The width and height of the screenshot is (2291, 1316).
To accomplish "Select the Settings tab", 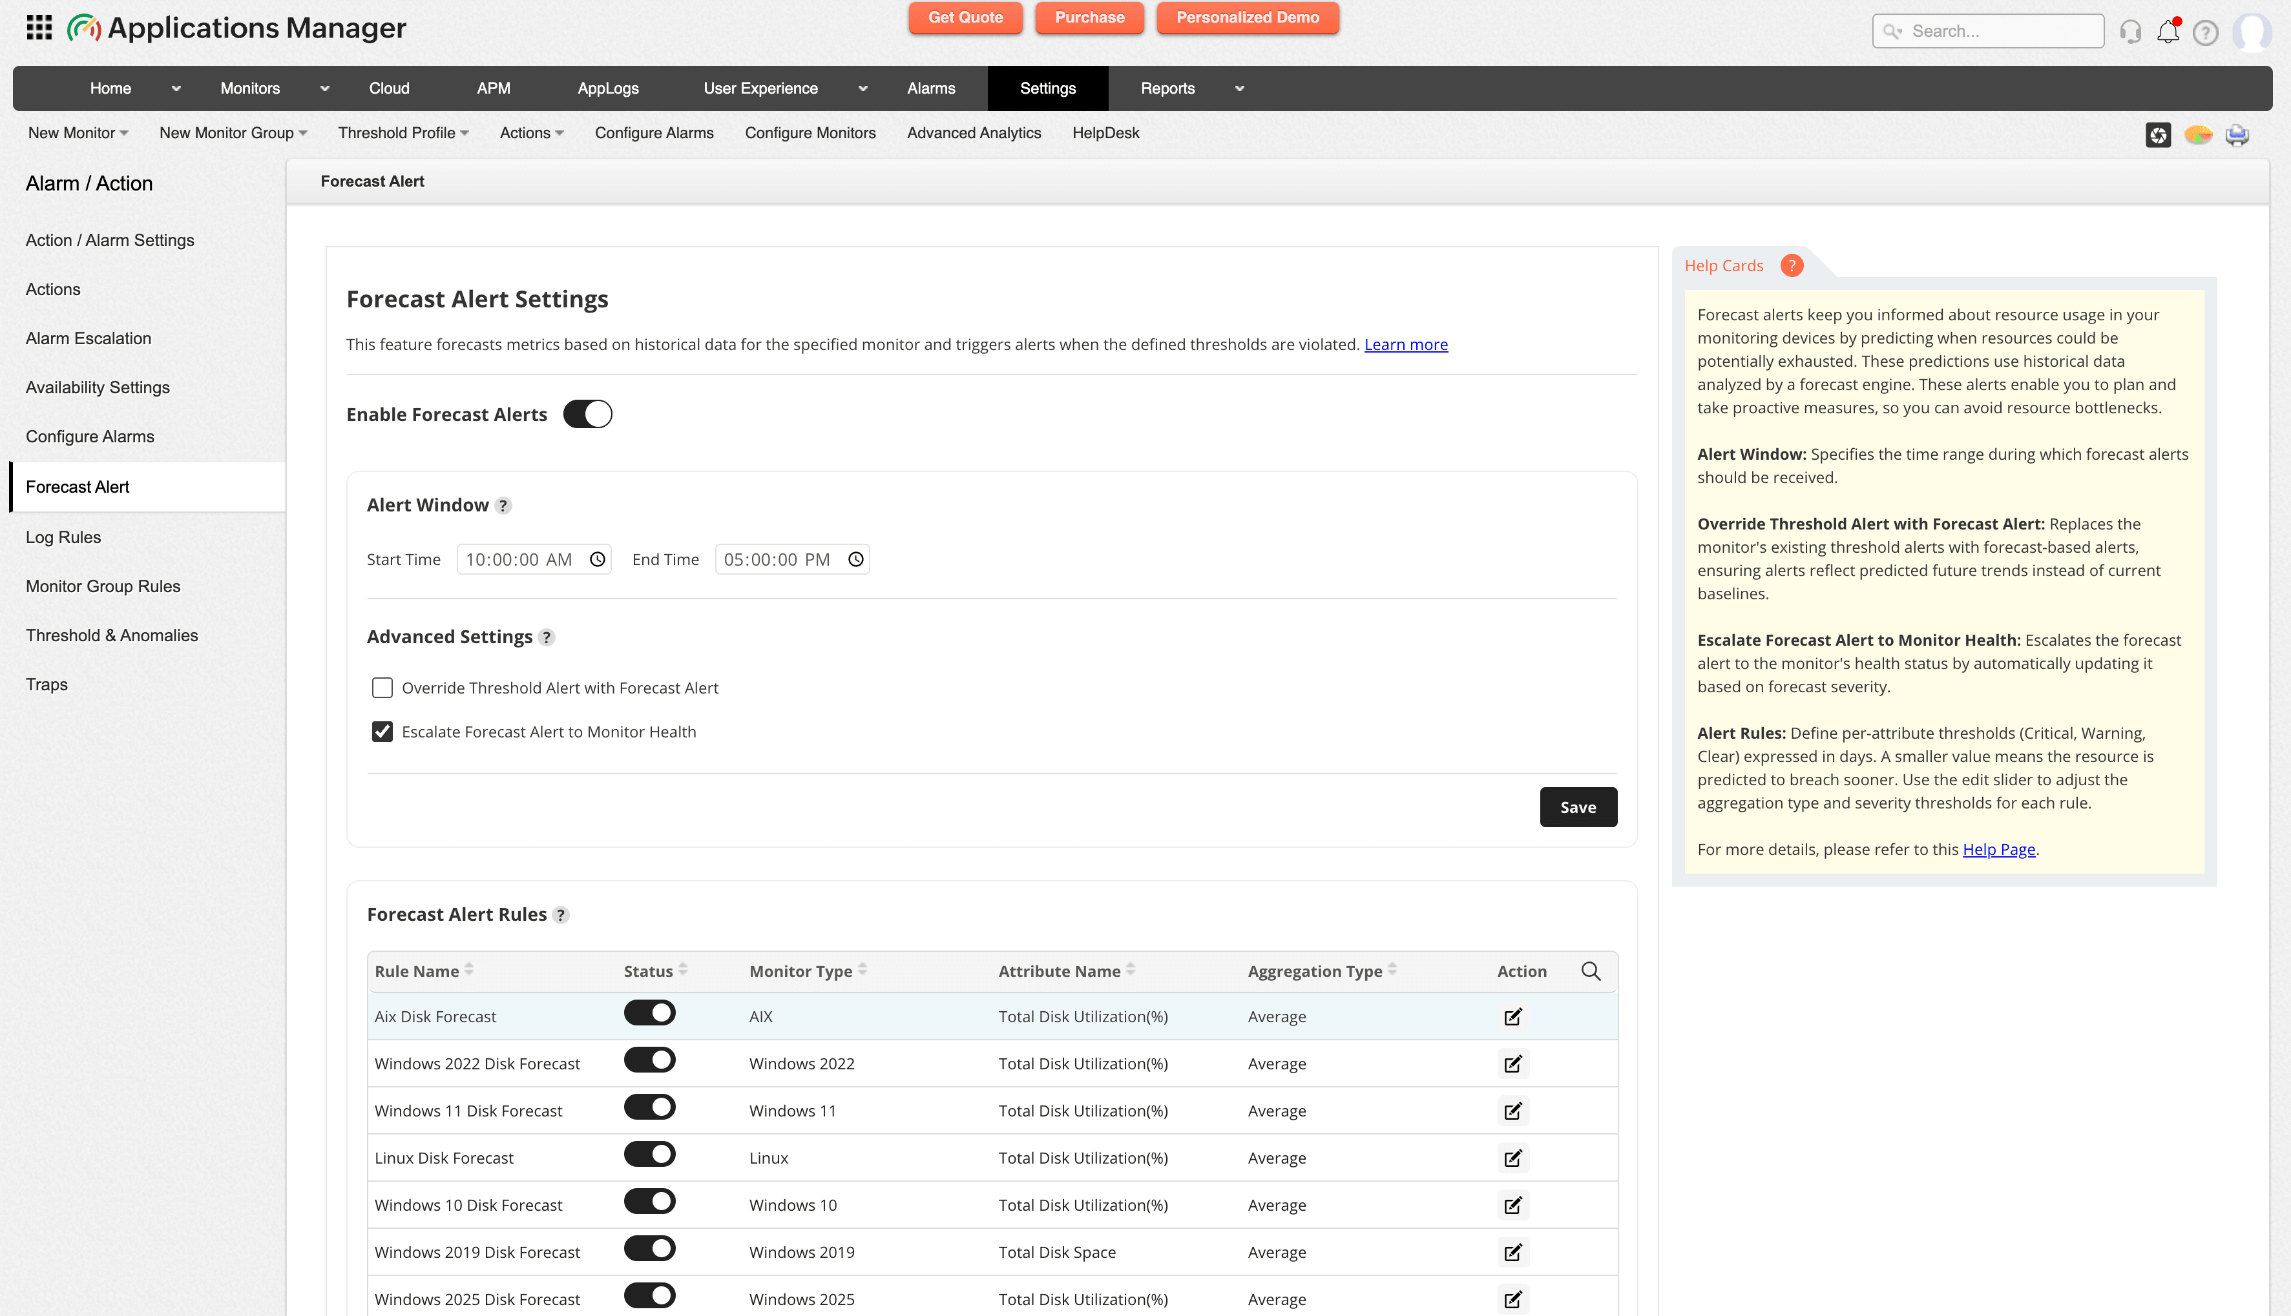I will tap(1048, 88).
